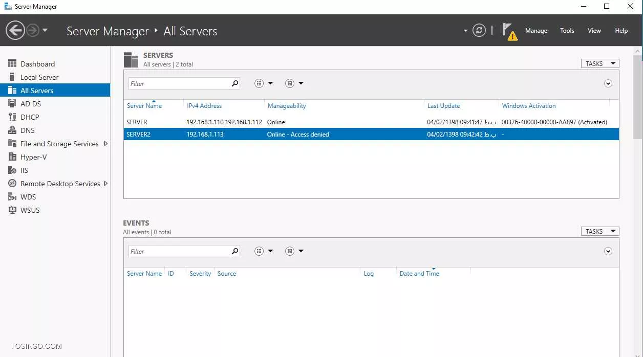Click the Dashboard icon in sidebar
This screenshot has width=643, height=357.
[x=12, y=64]
